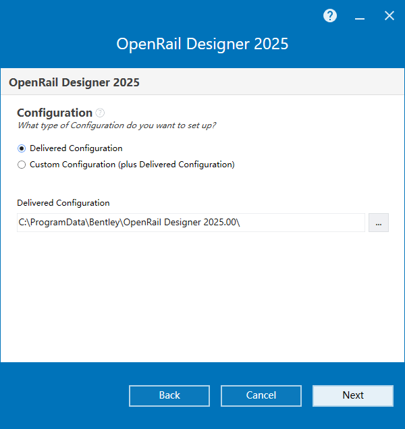The image size is (405, 429).
Task: Click the italic configuration type question text
Action: [117, 125]
